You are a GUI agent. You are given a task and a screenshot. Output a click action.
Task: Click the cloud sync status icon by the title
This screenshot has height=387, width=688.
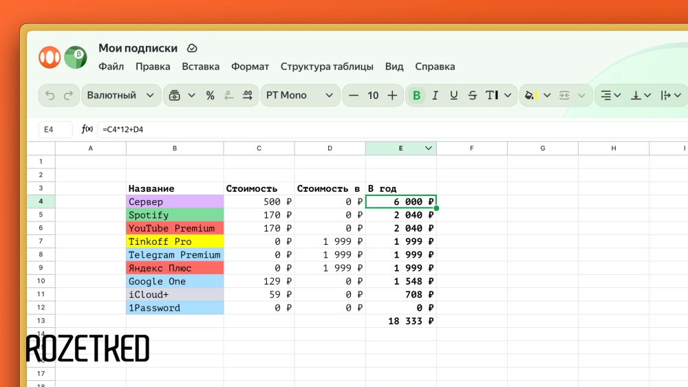tap(192, 48)
